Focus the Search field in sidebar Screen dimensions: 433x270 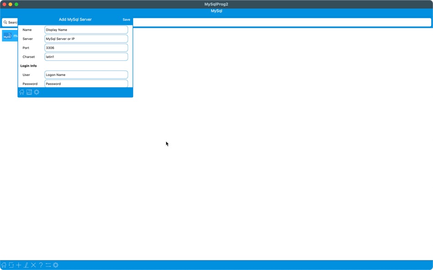click(10, 22)
